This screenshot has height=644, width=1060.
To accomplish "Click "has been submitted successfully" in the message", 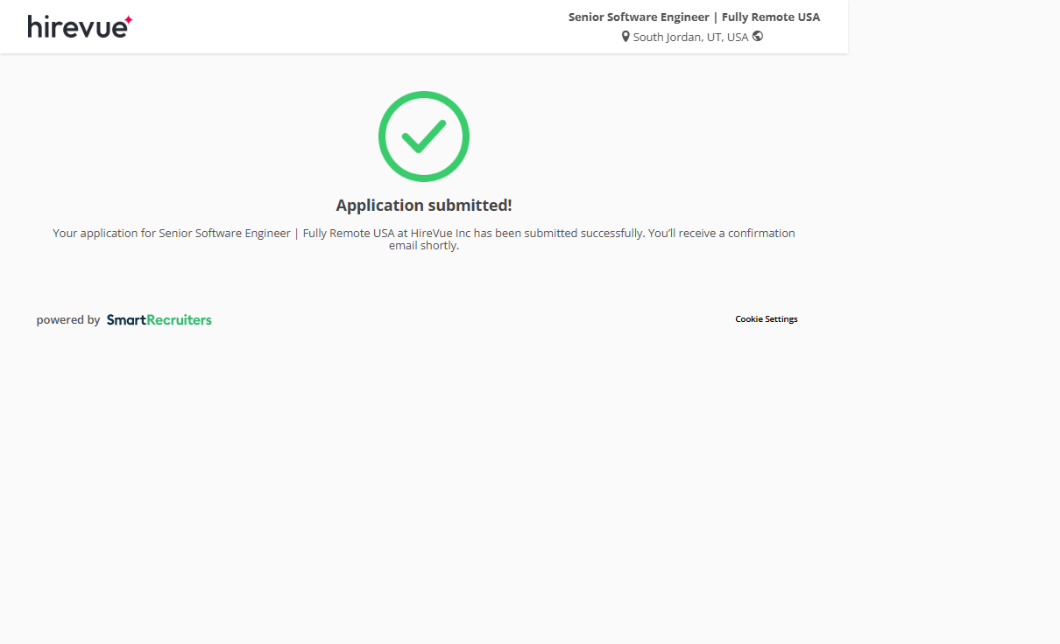I will 559,234.
